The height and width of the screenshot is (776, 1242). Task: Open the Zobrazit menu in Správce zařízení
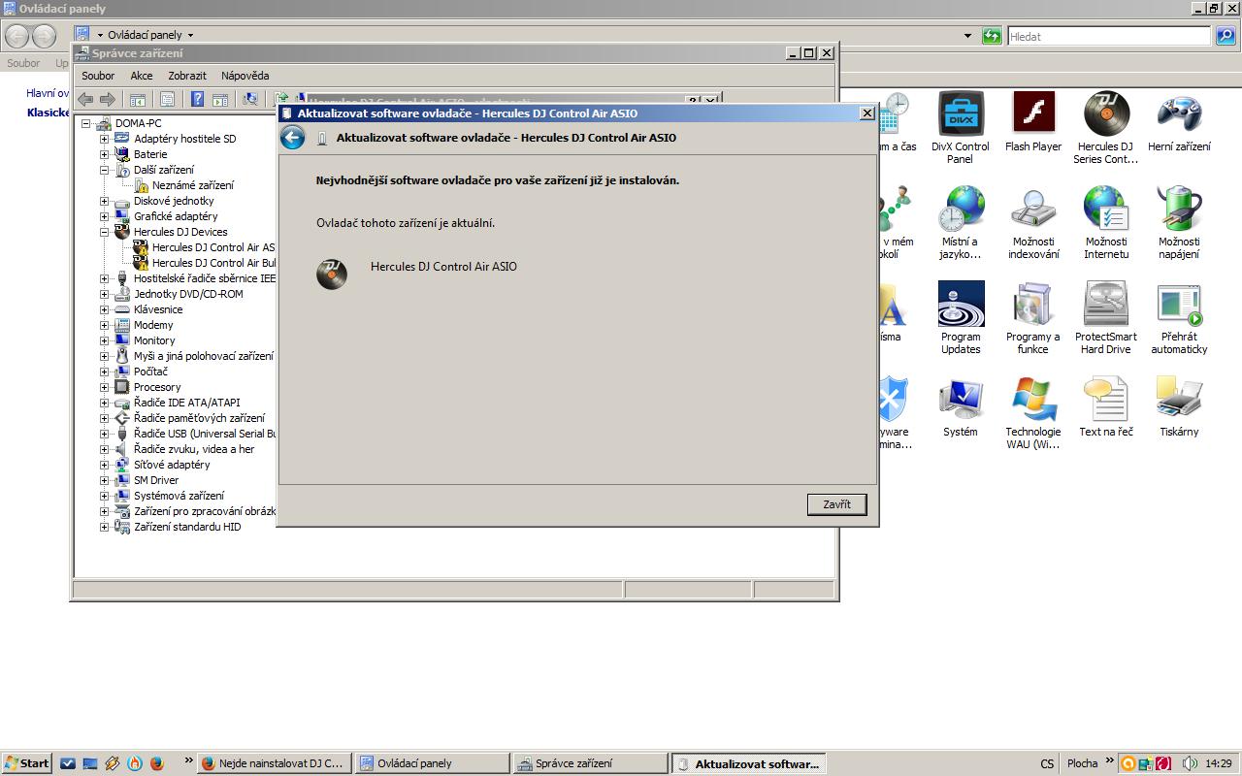pyautogui.click(x=187, y=76)
